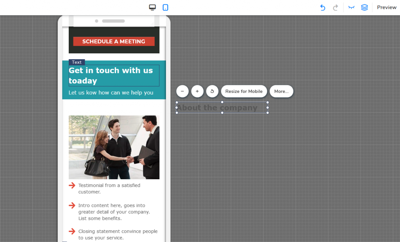Click the red arrow beside Intro content
The height and width of the screenshot is (242, 400).
point(72,205)
